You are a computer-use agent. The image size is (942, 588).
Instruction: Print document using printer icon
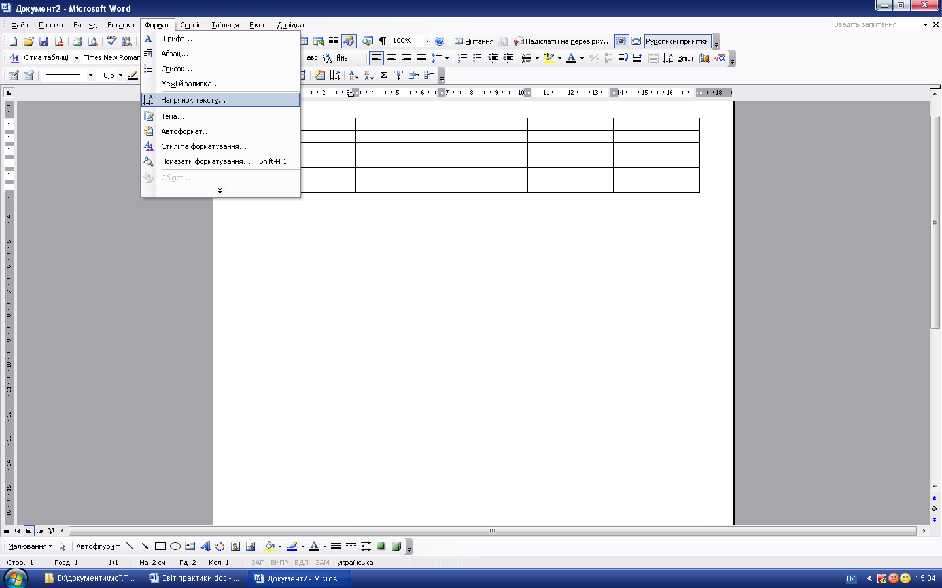[77, 41]
